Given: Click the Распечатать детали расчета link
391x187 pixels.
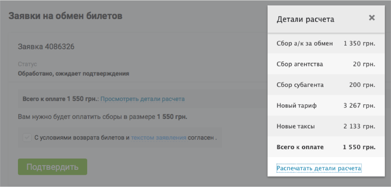Looking at the screenshot, I should click(319, 168).
